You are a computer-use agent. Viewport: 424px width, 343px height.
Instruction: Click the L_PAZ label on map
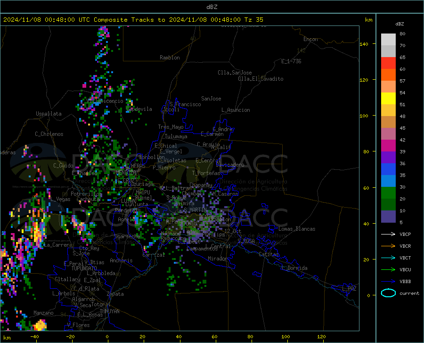pos(349,289)
